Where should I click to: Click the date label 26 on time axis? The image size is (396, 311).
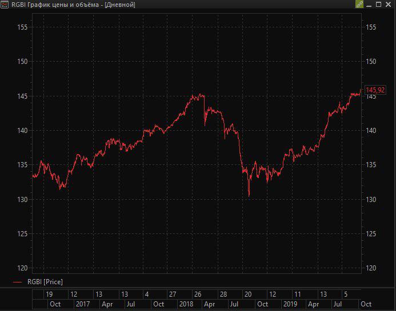tap(197, 294)
